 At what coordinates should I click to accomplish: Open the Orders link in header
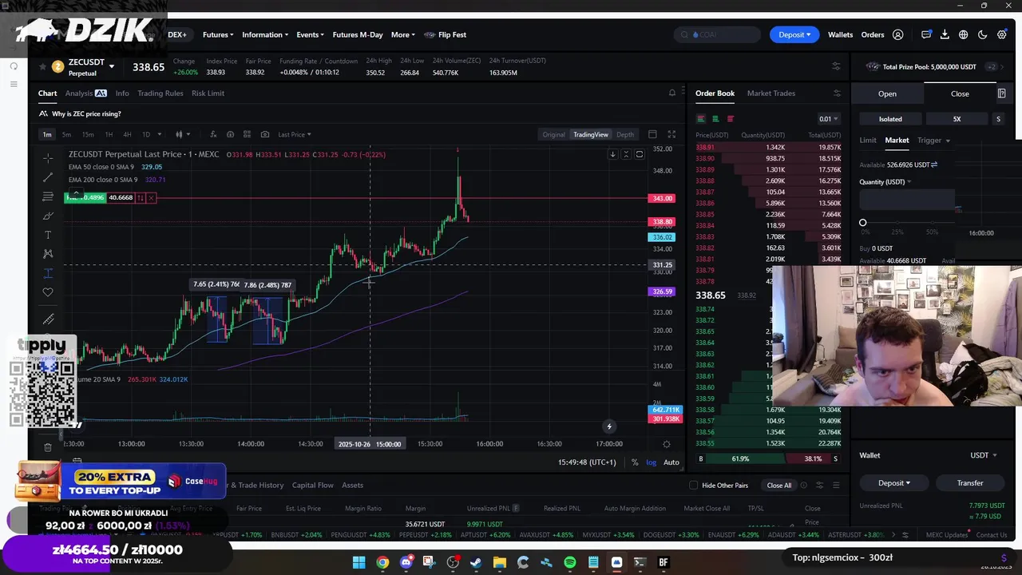click(x=872, y=34)
